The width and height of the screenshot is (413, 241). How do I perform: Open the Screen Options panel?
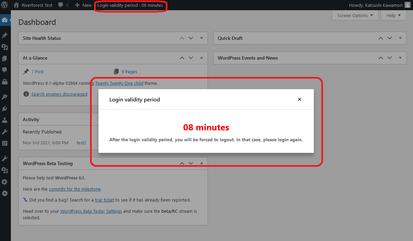[x=355, y=15]
